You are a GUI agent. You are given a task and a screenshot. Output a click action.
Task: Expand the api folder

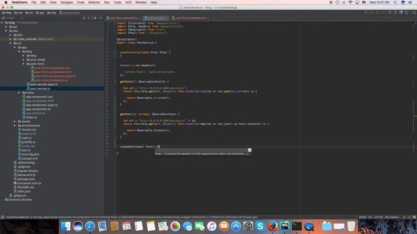(7, 27)
